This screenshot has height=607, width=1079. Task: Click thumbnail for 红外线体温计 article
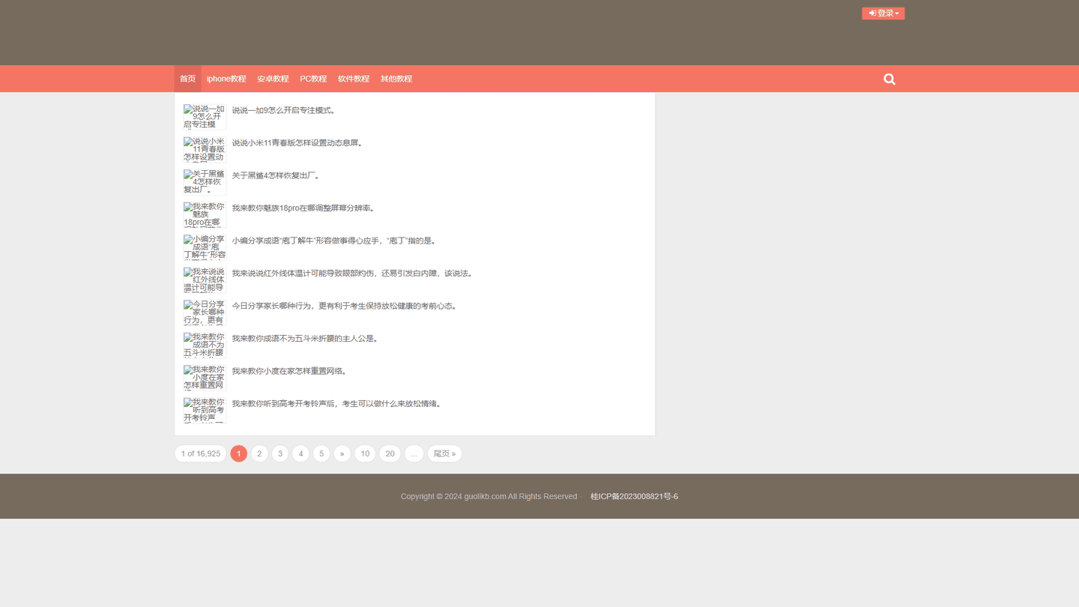205,280
